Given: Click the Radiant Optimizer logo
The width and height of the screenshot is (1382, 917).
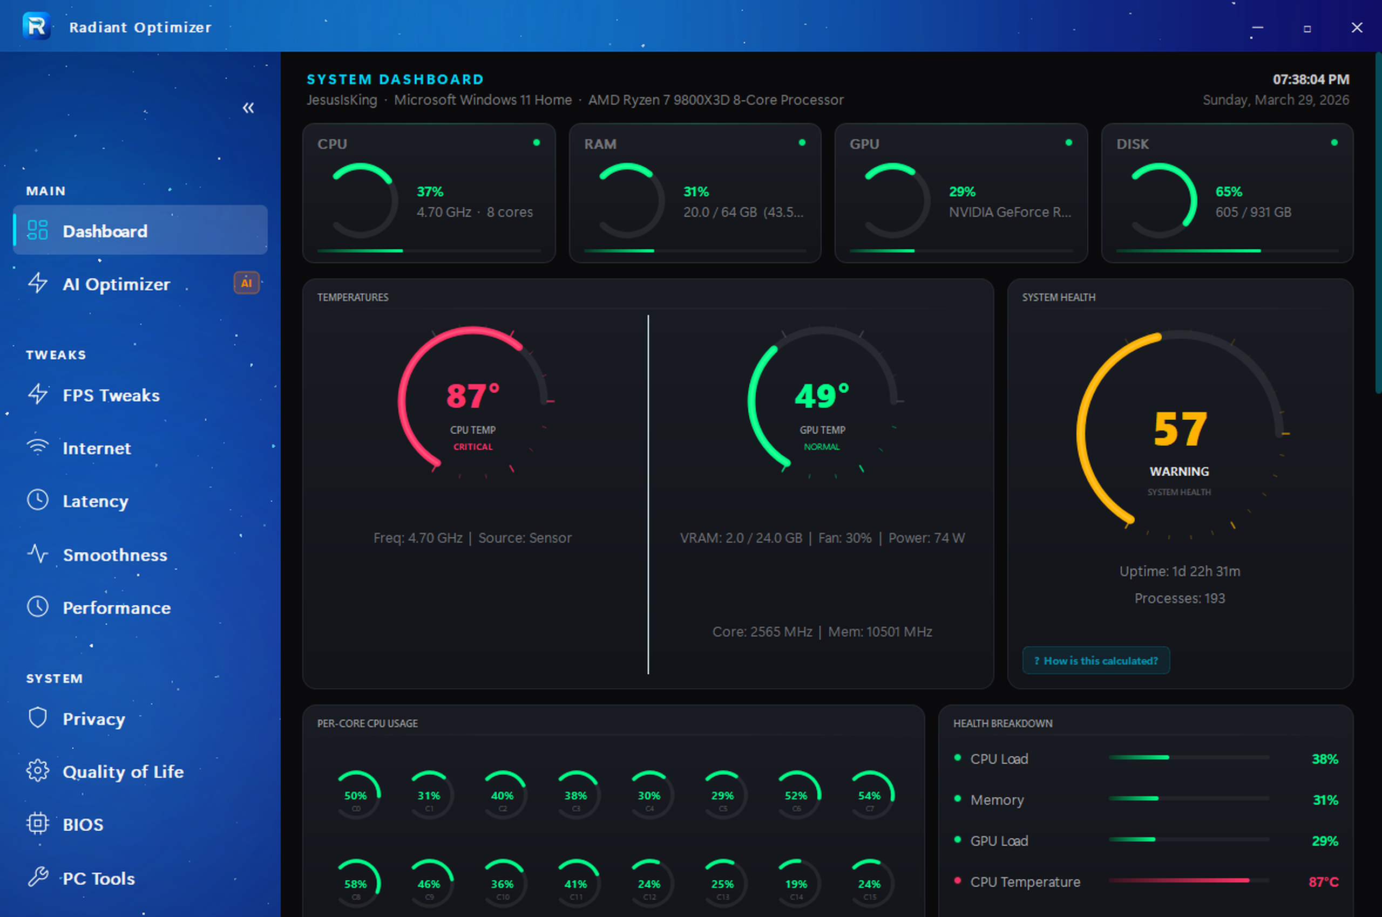Looking at the screenshot, I should (36, 26).
